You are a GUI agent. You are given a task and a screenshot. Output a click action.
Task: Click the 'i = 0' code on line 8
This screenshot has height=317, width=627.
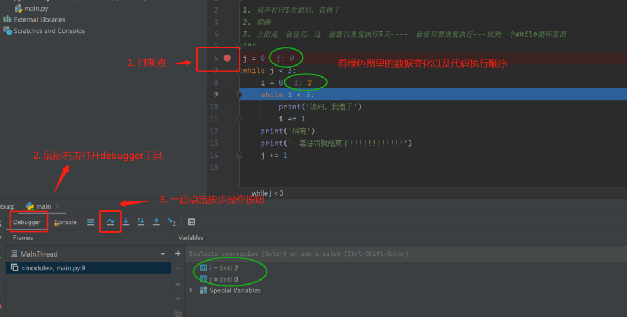point(271,83)
